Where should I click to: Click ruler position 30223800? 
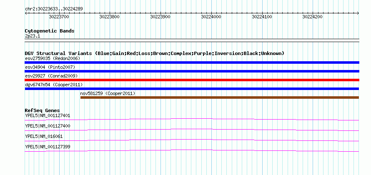[110, 17]
